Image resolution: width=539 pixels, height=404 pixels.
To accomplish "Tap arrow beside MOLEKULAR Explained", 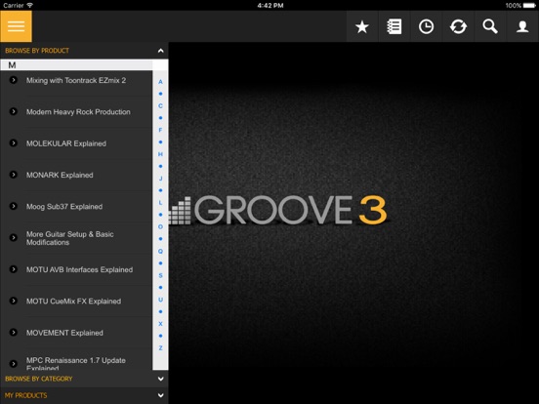I will [14, 142].
